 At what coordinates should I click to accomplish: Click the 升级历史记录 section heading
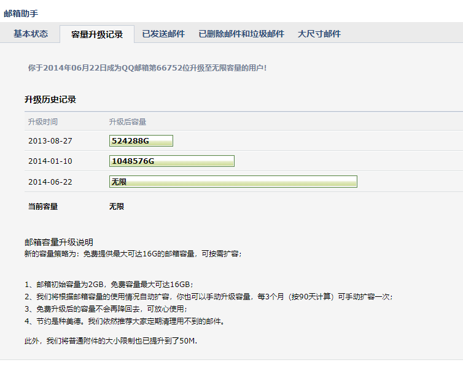[x=50, y=100]
